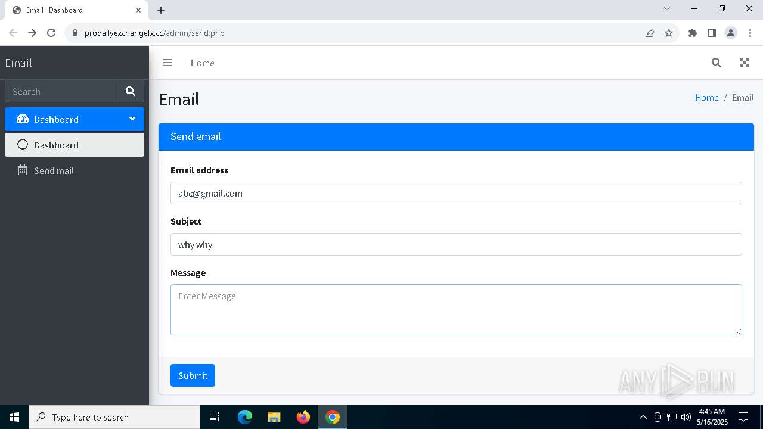
Task: Show hidden system tray icons
Action: click(x=643, y=417)
